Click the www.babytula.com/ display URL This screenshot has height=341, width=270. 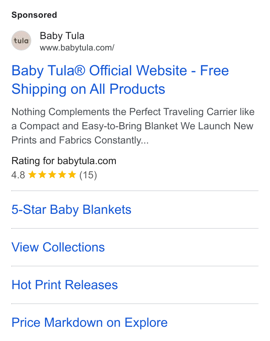(77, 48)
